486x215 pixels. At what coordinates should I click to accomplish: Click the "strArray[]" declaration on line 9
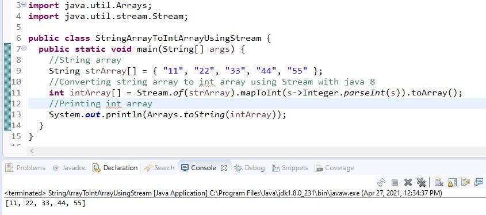110,71
